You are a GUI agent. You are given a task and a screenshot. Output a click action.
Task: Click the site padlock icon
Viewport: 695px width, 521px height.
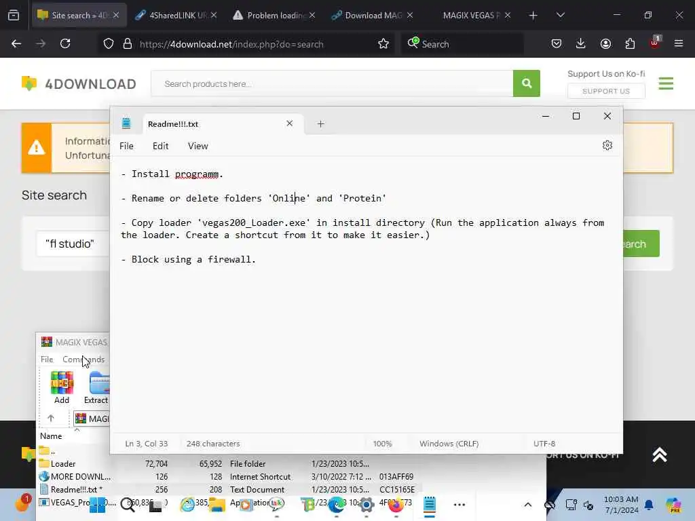click(x=128, y=44)
